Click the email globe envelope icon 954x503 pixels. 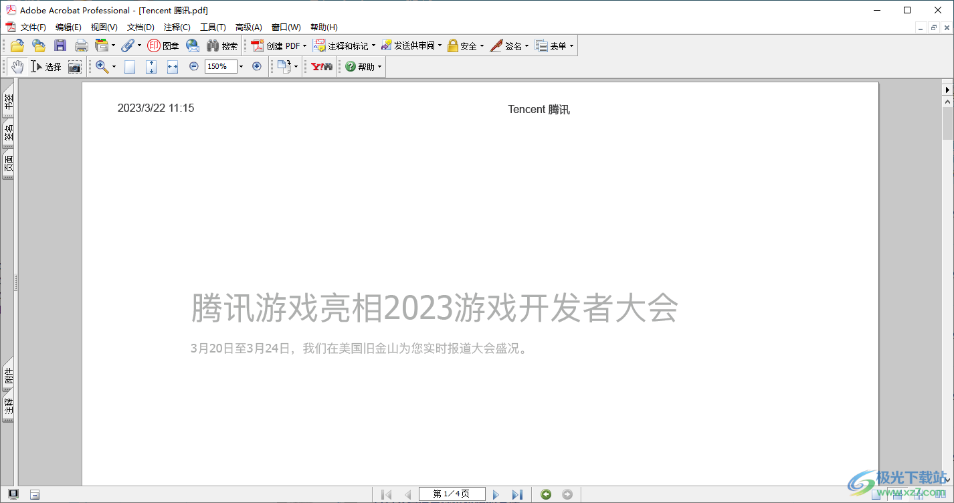coord(193,45)
